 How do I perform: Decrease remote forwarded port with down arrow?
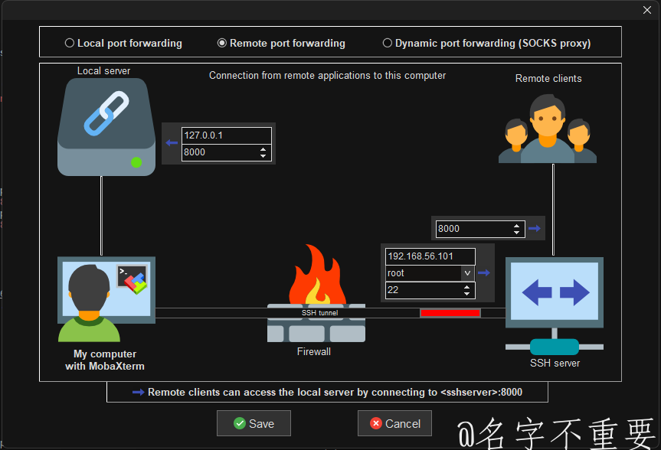tap(517, 233)
